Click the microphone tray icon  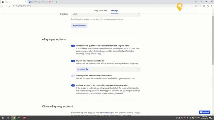(x=190, y=118)
